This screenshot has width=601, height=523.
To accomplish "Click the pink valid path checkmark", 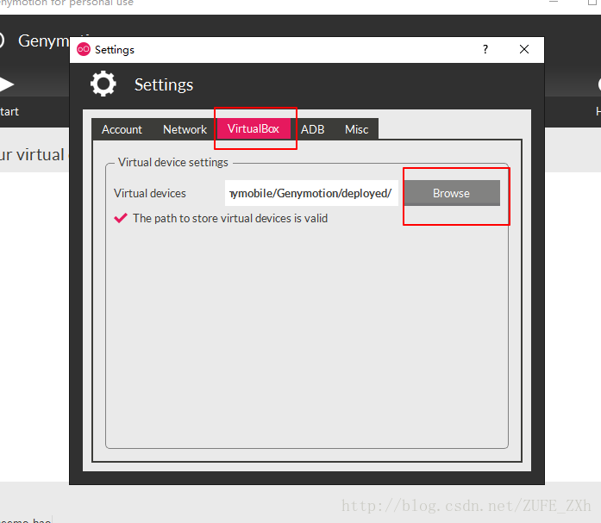I will (x=121, y=218).
